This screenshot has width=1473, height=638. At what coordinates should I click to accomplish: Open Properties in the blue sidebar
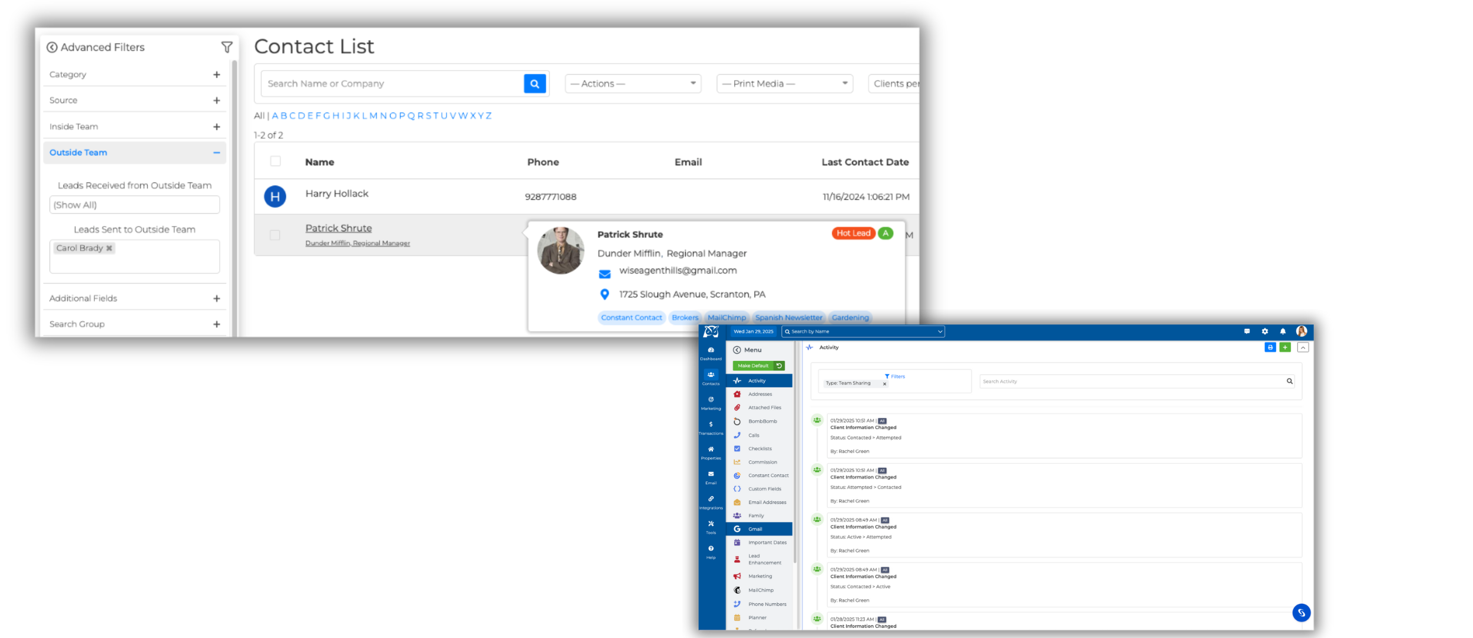(711, 453)
